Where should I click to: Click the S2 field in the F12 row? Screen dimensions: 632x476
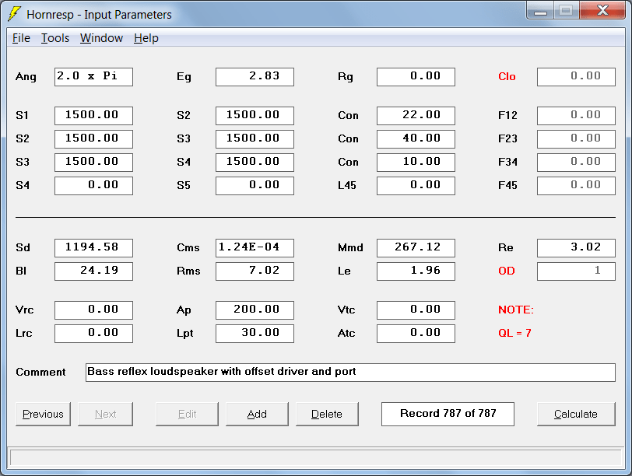pyautogui.click(x=255, y=116)
